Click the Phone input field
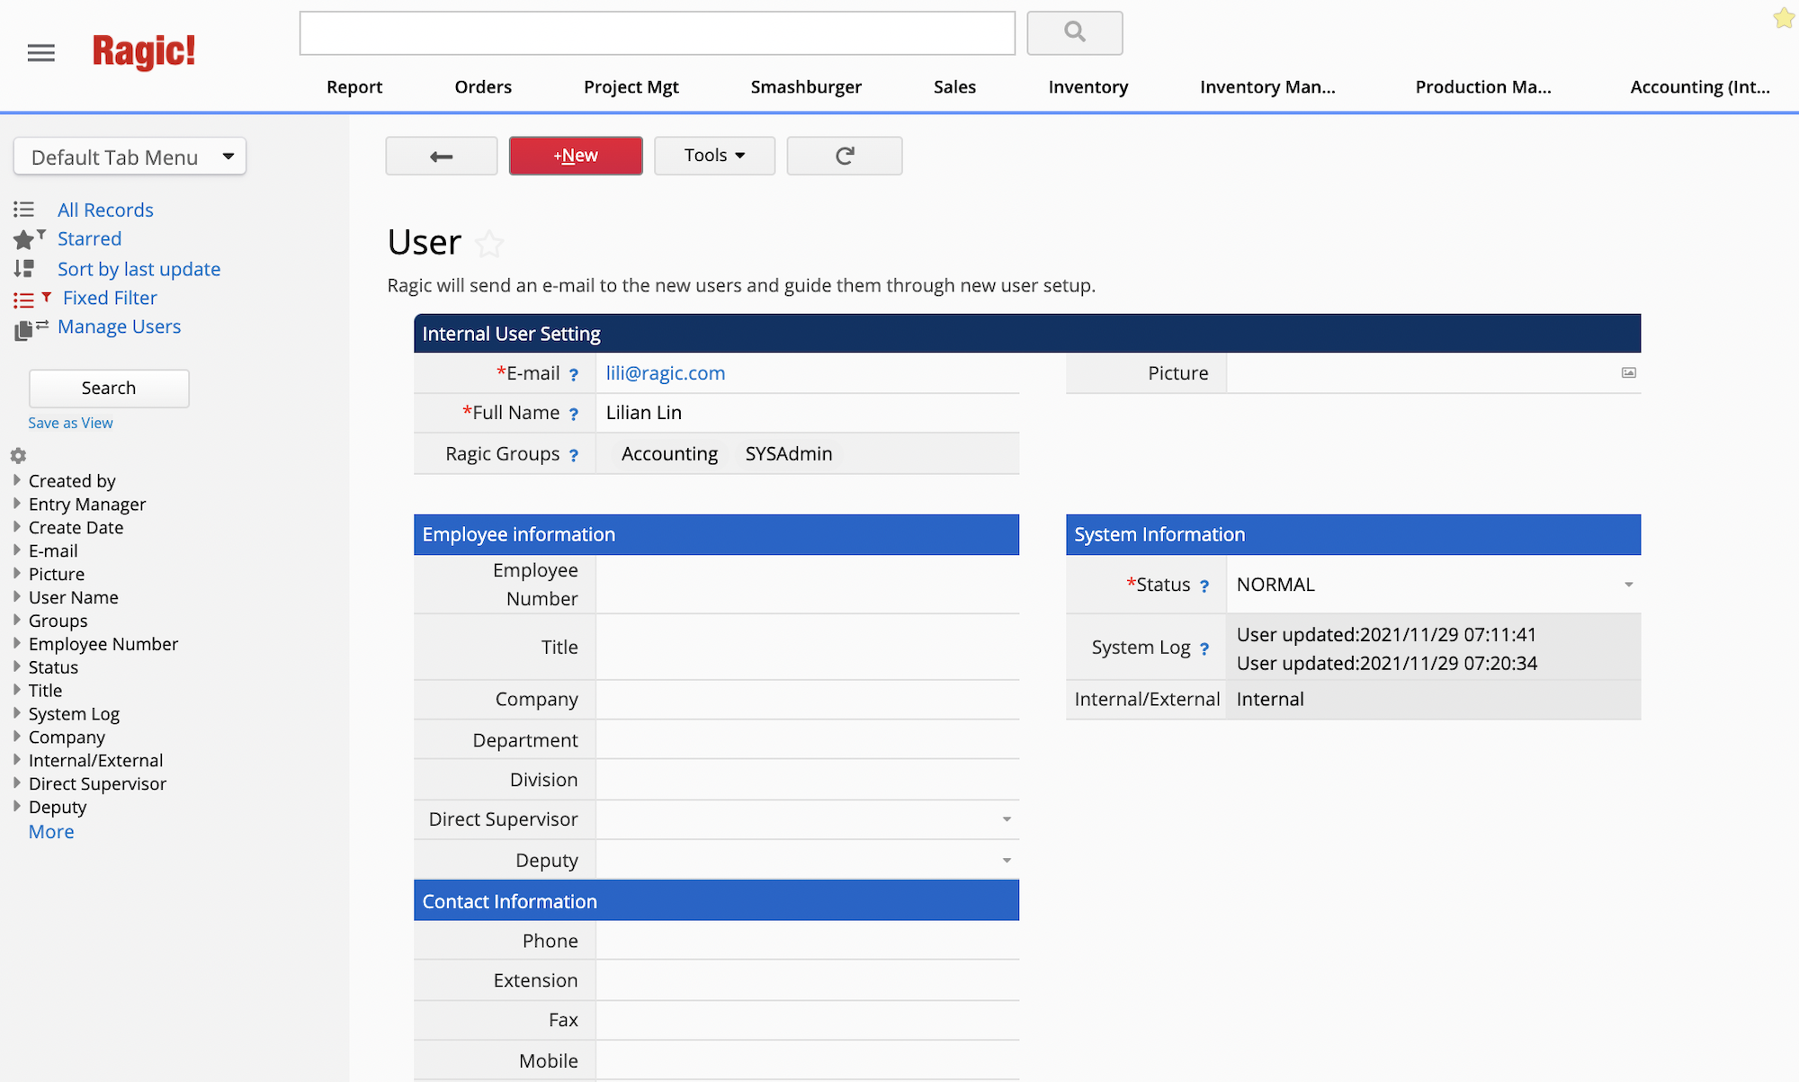1799x1082 pixels. click(x=807, y=941)
